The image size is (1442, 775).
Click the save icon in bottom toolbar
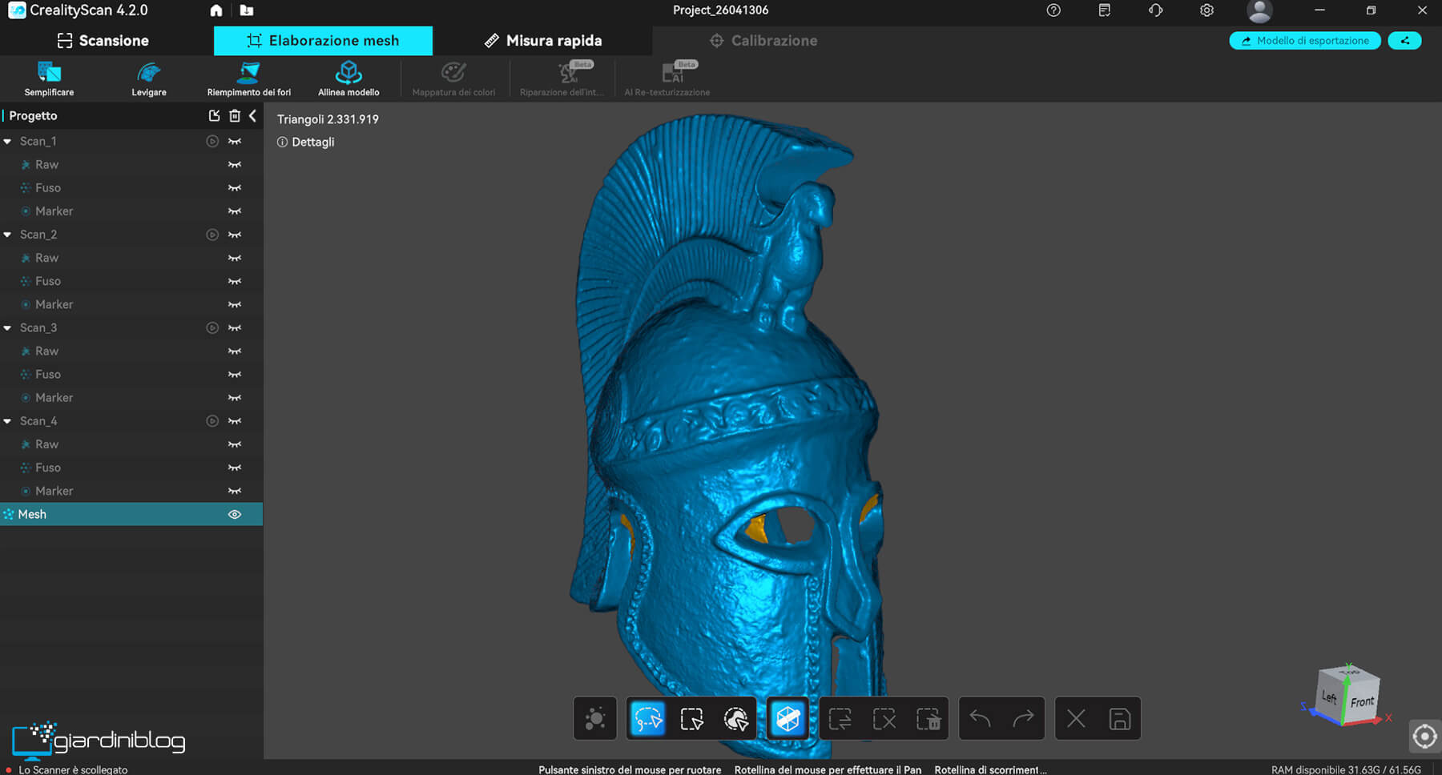(1119, 719)
